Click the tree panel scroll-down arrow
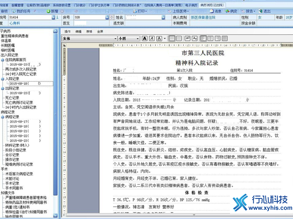Screen dimensions: 293x219 tap(55, 215)
